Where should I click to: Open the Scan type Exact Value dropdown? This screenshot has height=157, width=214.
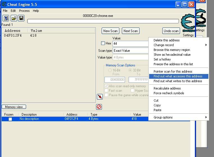click(131, 51)
